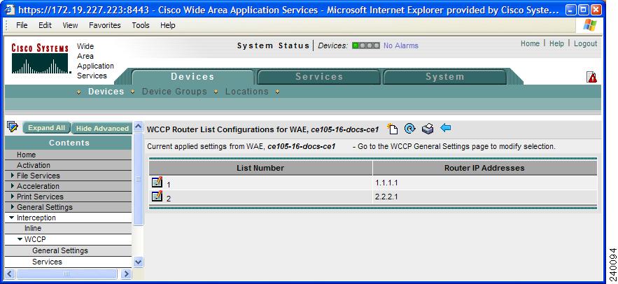Screen dimensions: 618x284
Task: Switch to the Services main tab
Action: click(x=319, y=77)
